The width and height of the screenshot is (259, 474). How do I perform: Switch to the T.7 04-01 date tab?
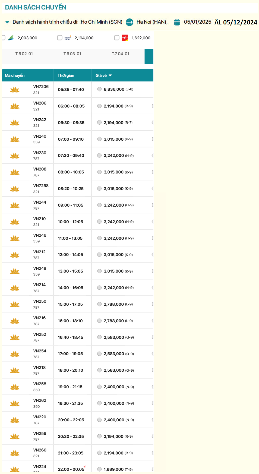[120, 54]
